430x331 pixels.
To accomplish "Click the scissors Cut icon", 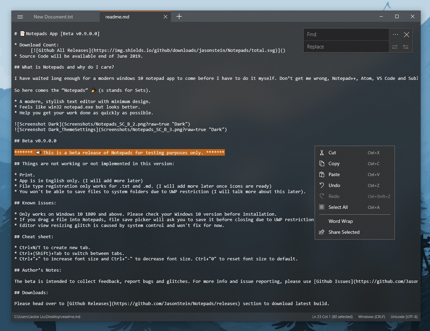I will pyautogui.click(x=321, y=153).
